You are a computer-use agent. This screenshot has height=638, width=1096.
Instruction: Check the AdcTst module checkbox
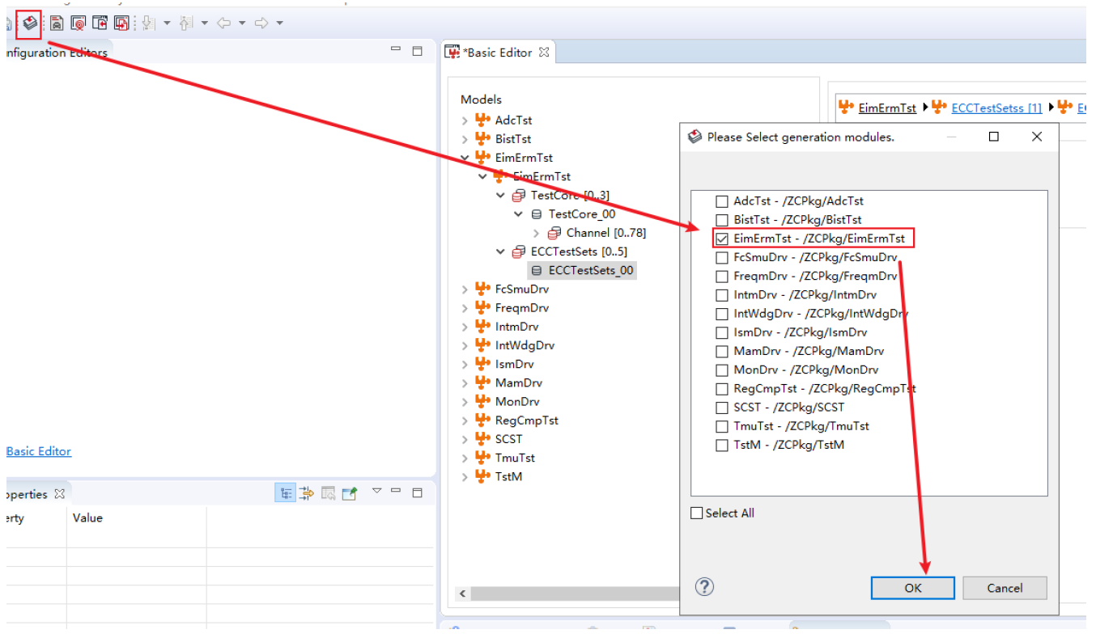point(722,201)
